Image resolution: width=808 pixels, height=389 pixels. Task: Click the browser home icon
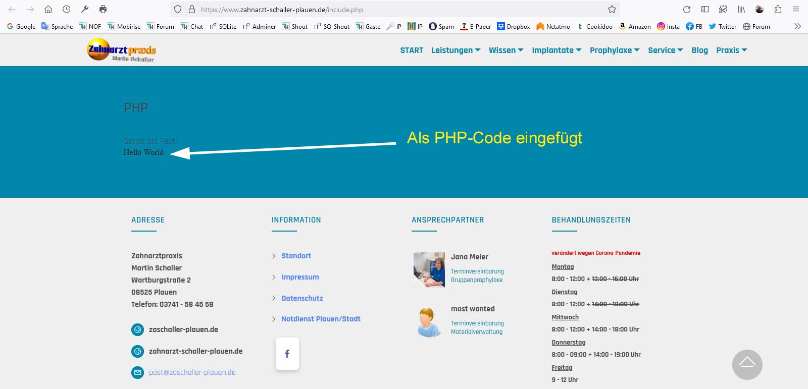pyautogui.click(x=48, y=10)
